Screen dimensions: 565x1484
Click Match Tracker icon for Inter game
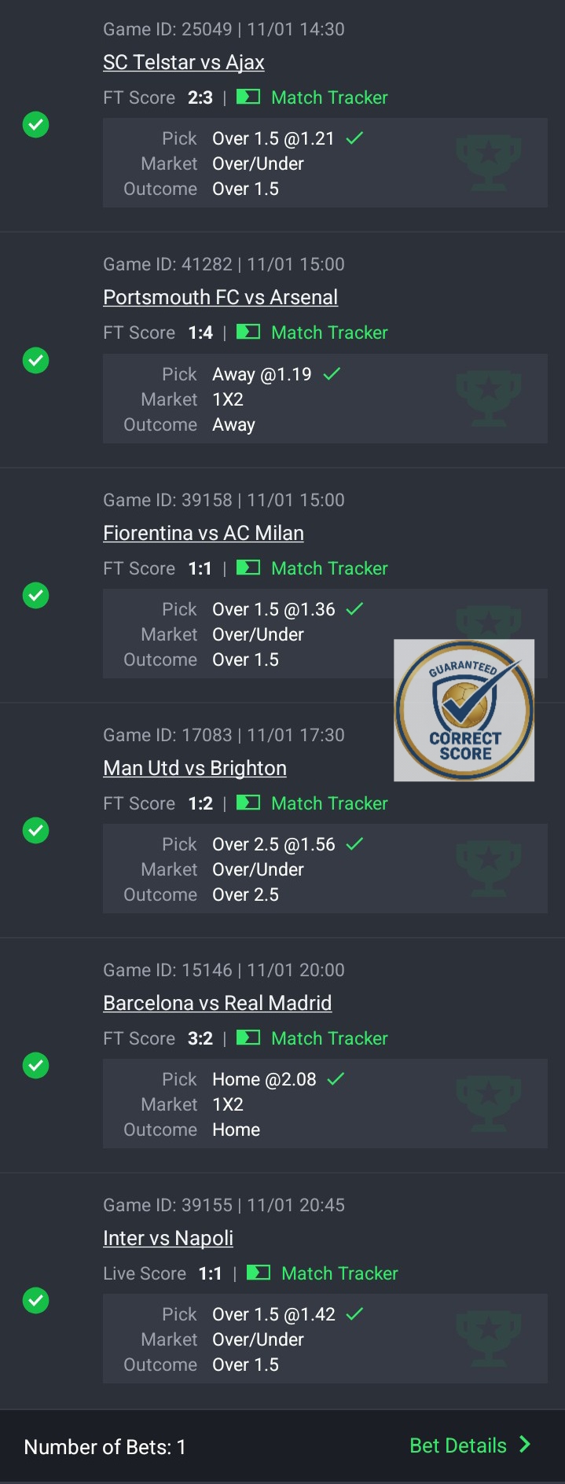pos(259,1273)
